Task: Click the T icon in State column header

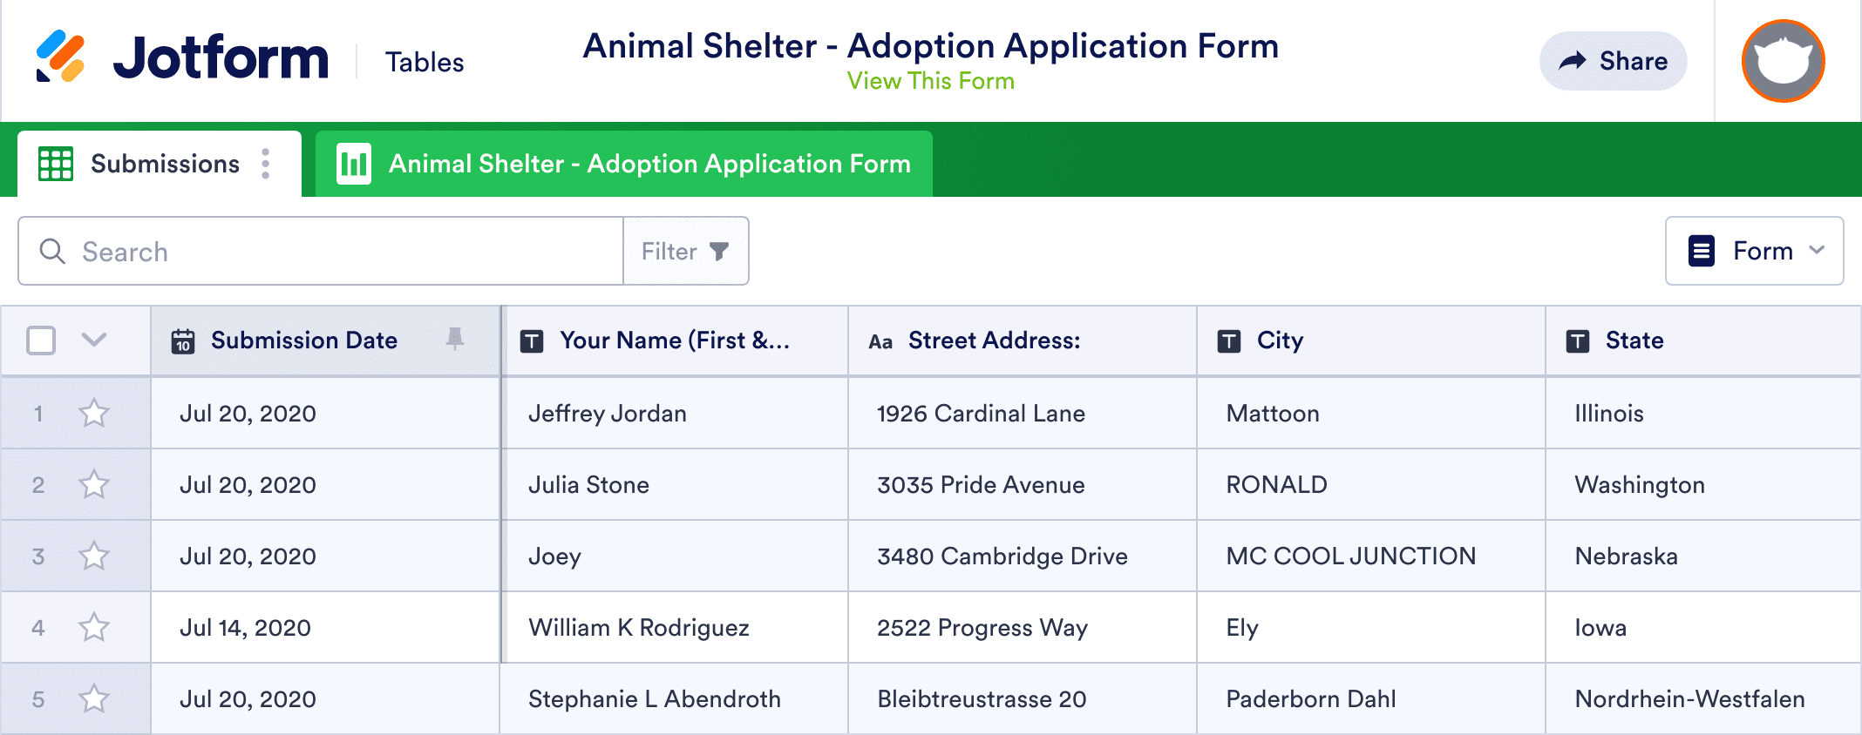Action: (x=1578, y=341)
